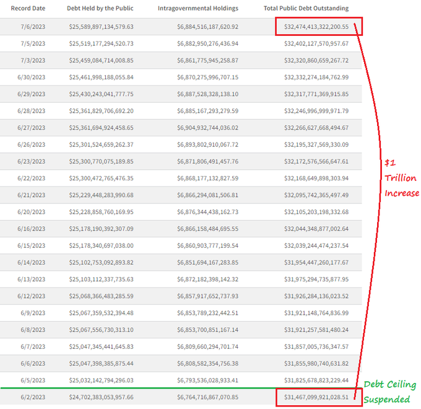Select the 6/5/2023 record date cell
Screen dimensions: 421x409
pos(33,380)
